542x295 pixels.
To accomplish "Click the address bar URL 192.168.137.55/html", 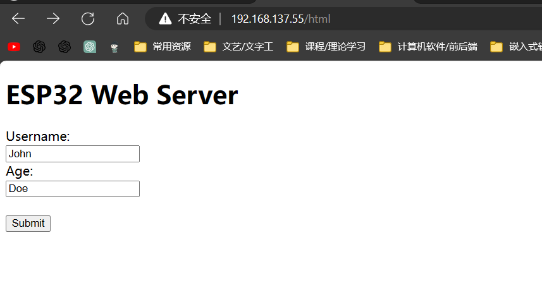I will pyautogui.click(x=281, y=19).
